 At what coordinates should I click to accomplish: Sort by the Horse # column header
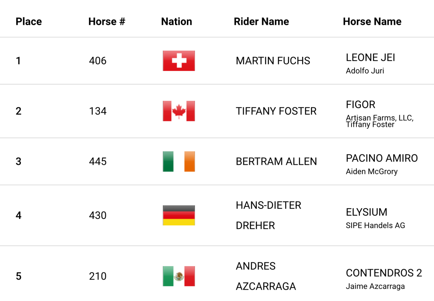pyautogui.click(x=107, y=22)
